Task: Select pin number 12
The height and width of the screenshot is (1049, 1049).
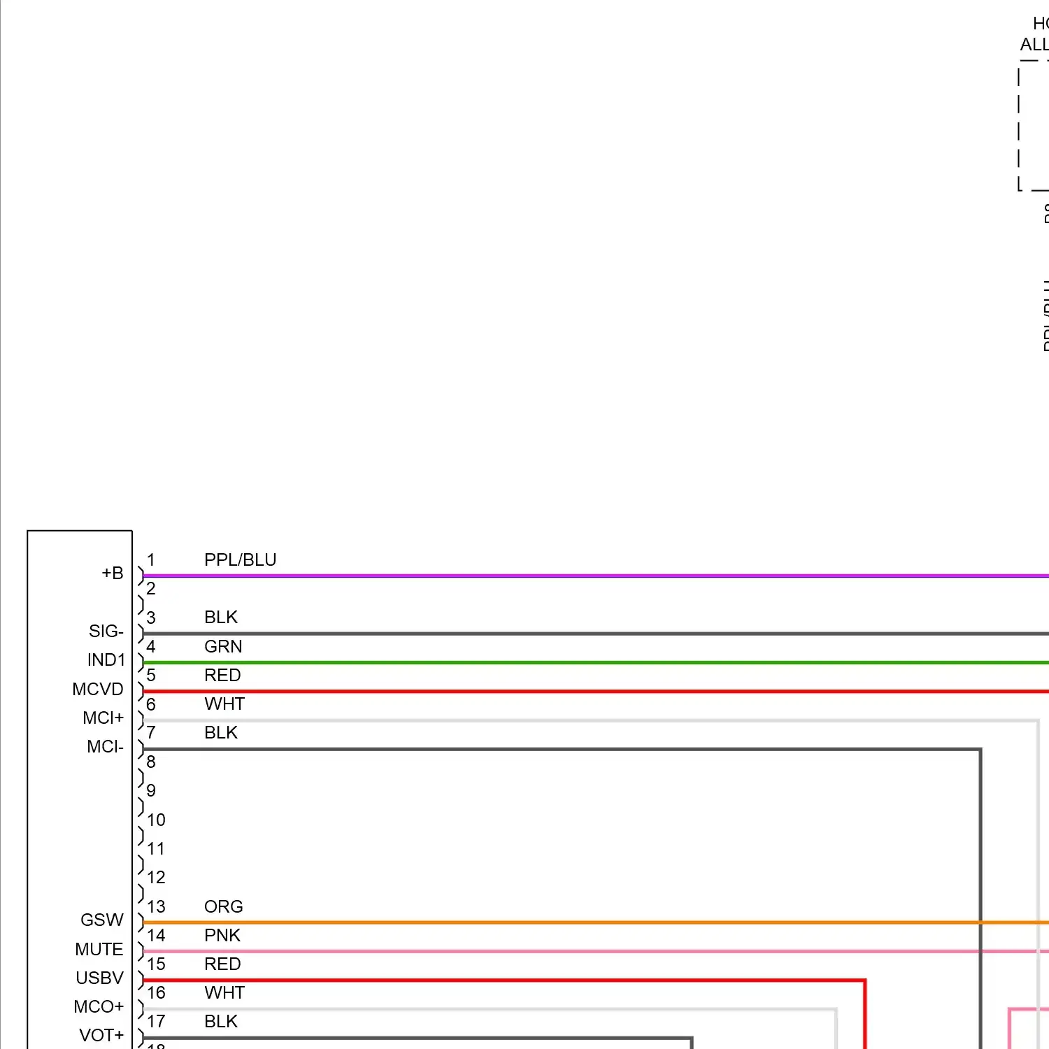Action: click(156, 878)
